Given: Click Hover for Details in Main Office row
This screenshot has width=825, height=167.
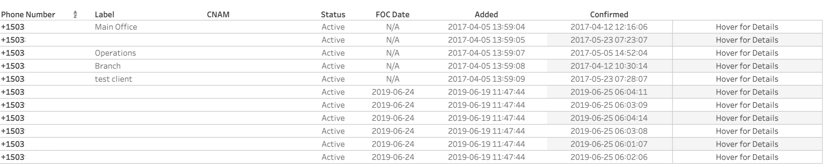Looking at the screenshot, I should tap(746, 27).
